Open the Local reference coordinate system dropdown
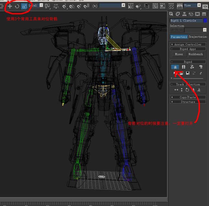 pyautogui.click(x=41, y=6)
